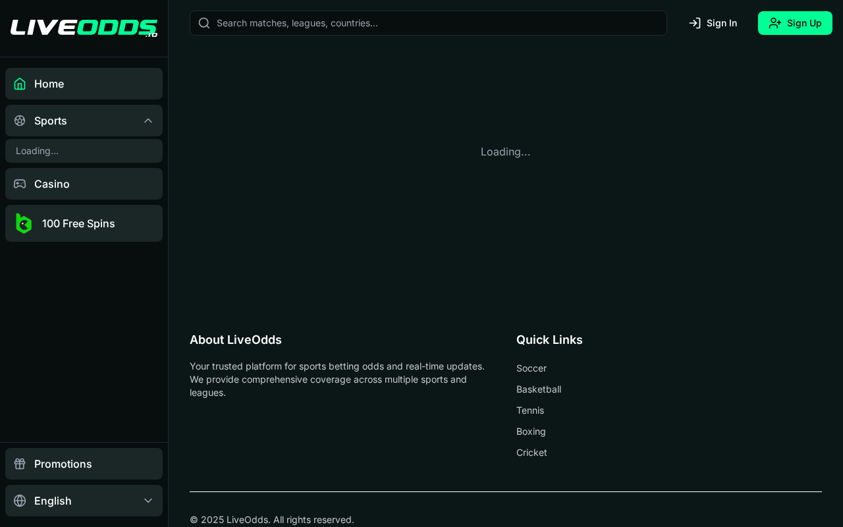Click the search magnifier icon

point(204,23)
